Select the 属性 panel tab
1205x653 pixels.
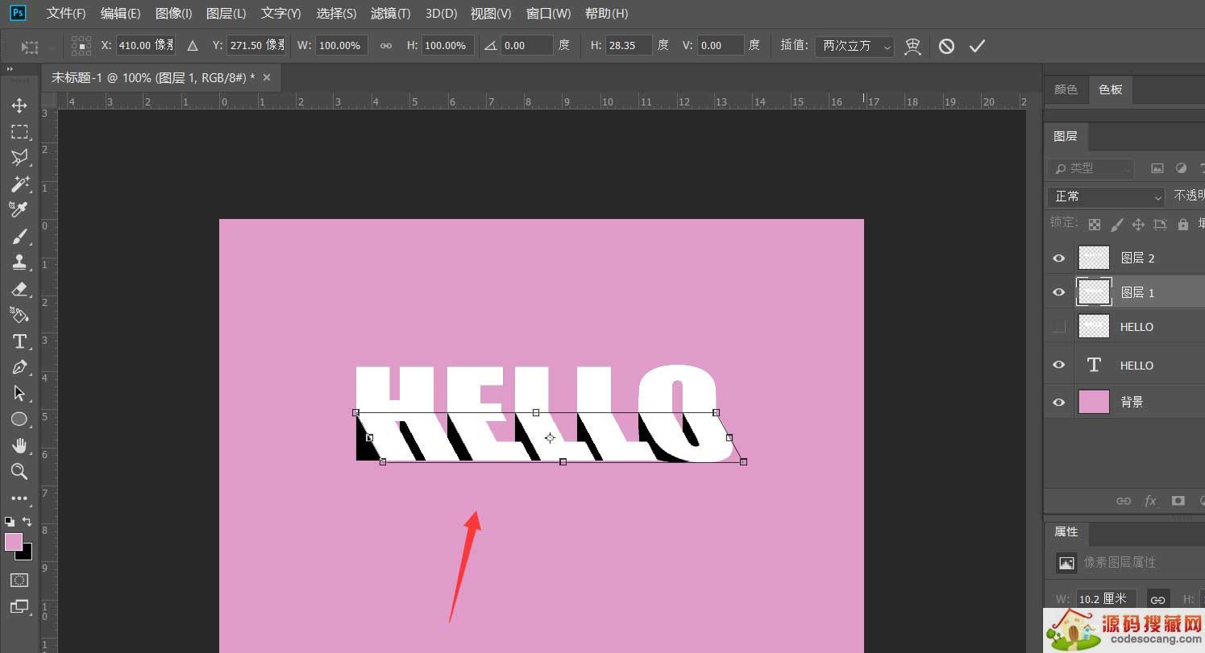point(1066,531)
